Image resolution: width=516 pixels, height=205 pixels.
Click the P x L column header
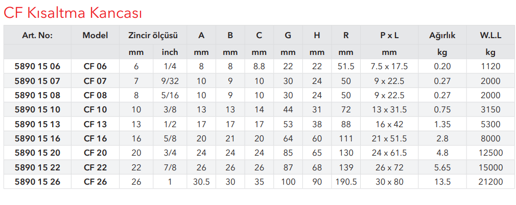coord(389,36)
